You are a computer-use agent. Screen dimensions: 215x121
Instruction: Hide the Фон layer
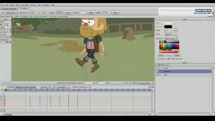point(158,75)
